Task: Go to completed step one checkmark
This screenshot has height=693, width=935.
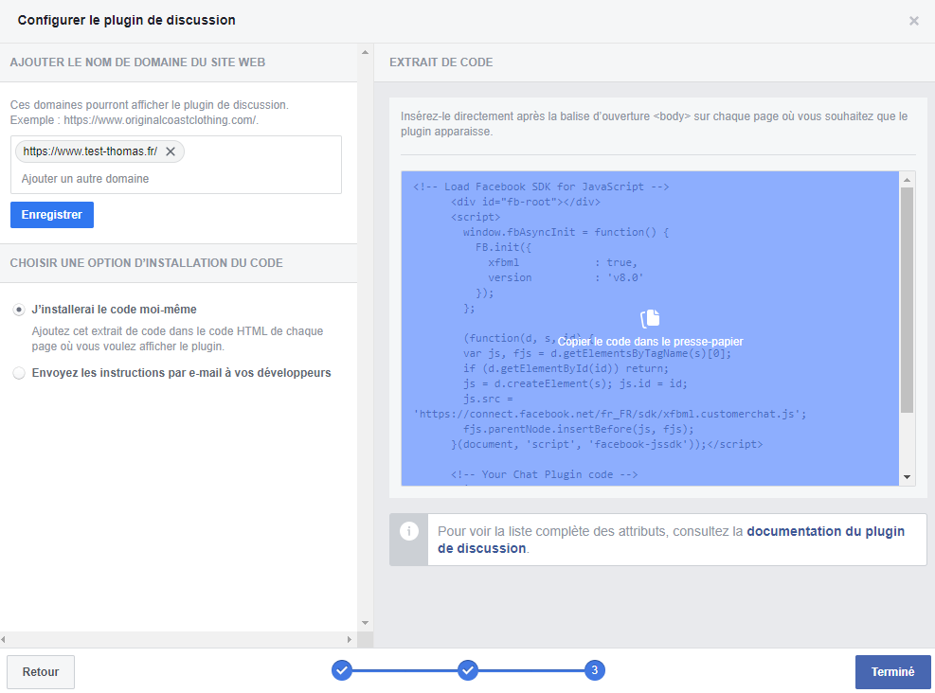Action: click(x=342, y=670)
